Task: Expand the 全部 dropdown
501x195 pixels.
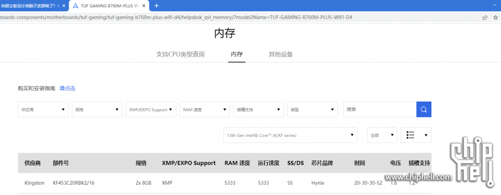Action: click(x=382, y=135)
